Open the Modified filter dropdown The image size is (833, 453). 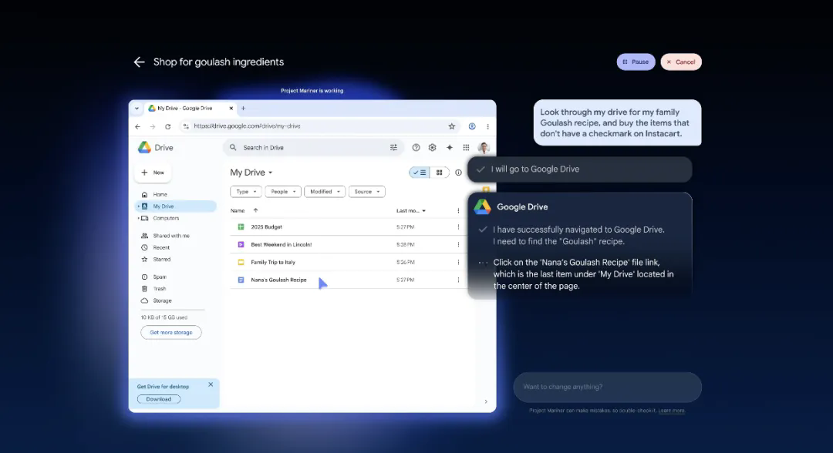[325, 192]
